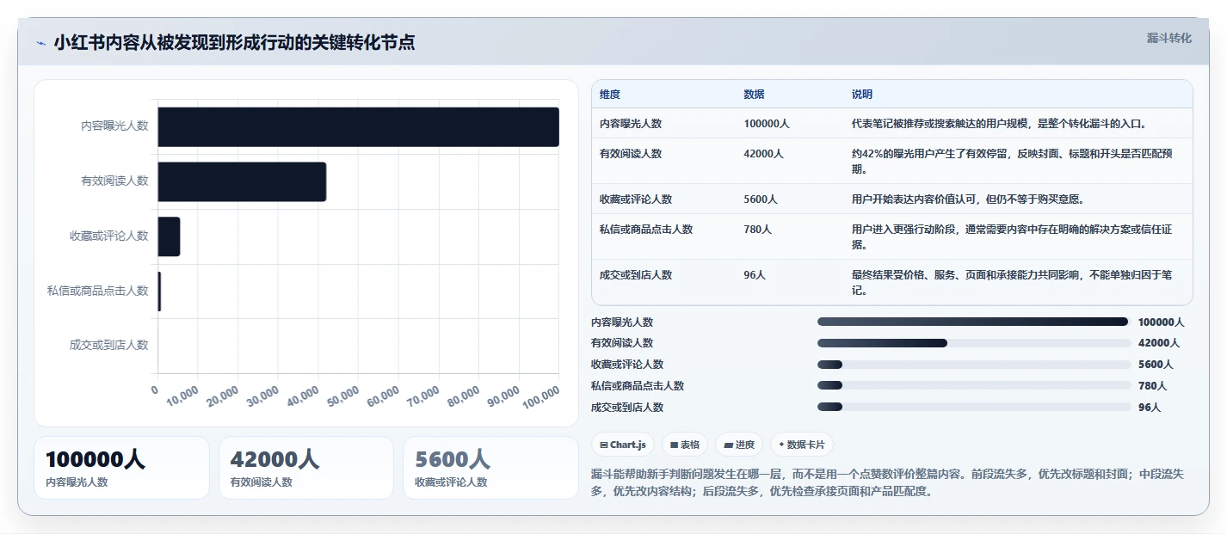Click the 说明 table column header
Screen dimensions: 1227x534
point(862,94)
